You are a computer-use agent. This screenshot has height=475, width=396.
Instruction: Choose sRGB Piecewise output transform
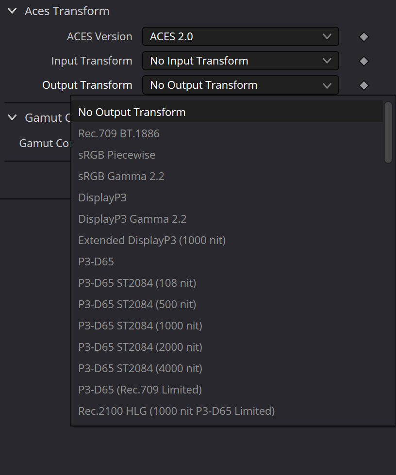click(x=227, y=155)
